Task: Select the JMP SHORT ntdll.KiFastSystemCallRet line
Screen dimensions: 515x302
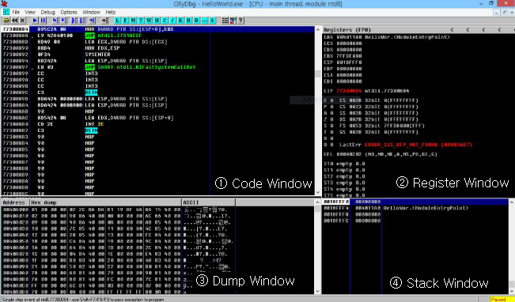Action: point(157,67)
